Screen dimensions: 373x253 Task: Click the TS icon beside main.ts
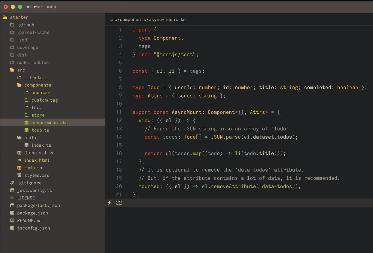point(19,168)
